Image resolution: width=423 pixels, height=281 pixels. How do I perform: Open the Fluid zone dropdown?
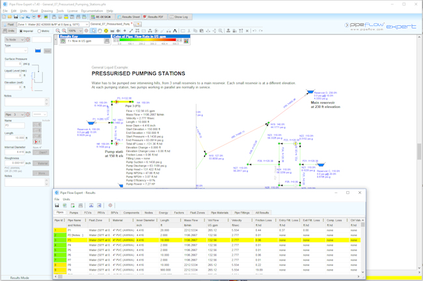[x=87, y=24]
